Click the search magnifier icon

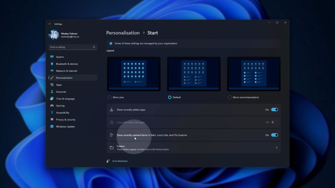point(94,47)
